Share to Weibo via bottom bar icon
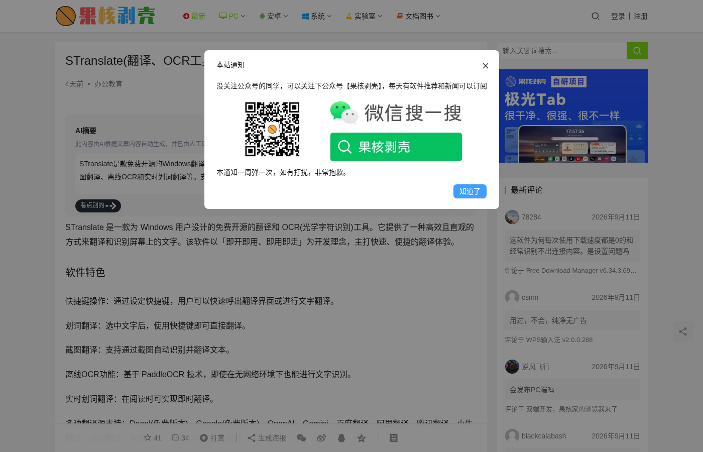 (x=321, y=438)
